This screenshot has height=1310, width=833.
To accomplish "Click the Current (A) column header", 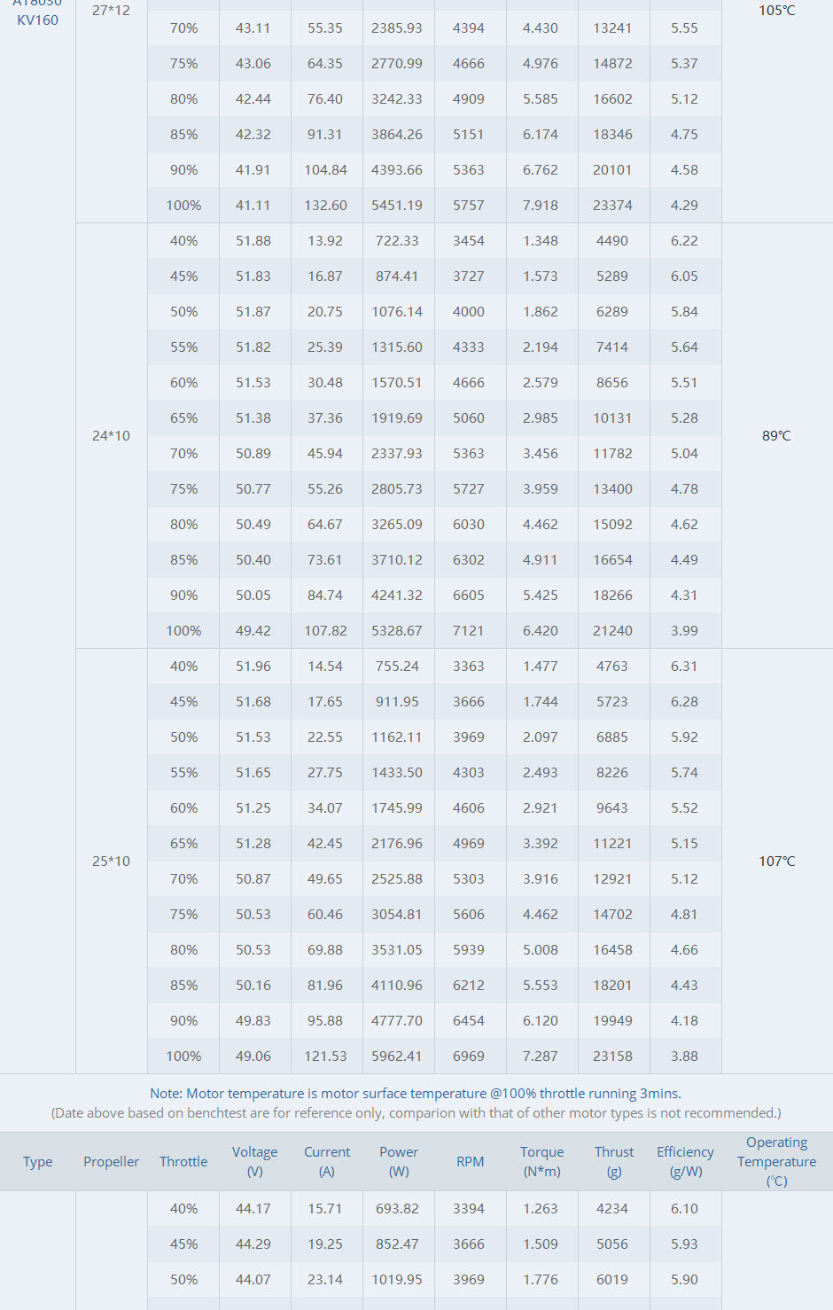I will [x=327, y=1161].
